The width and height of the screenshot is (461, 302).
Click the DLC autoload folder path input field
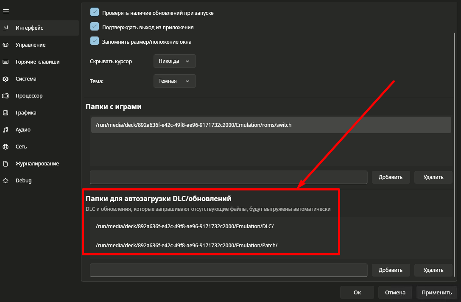click(x=229, y=270)
